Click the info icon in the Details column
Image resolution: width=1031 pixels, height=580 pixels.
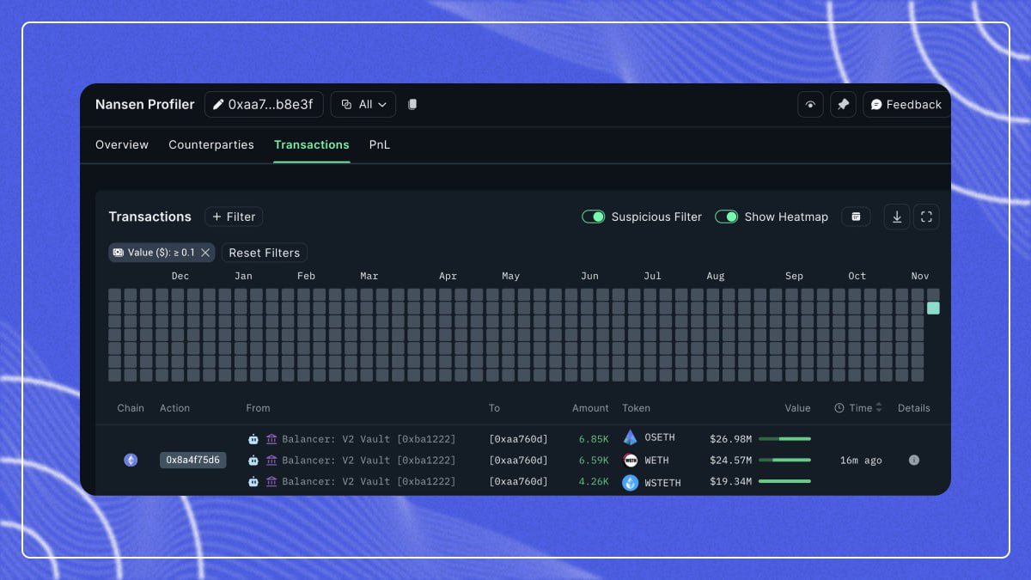[x=913, y=460]
